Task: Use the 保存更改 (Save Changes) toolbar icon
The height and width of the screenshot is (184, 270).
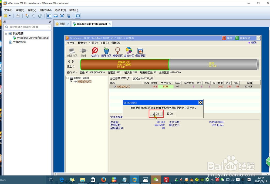Action: (x=141, y=51)
